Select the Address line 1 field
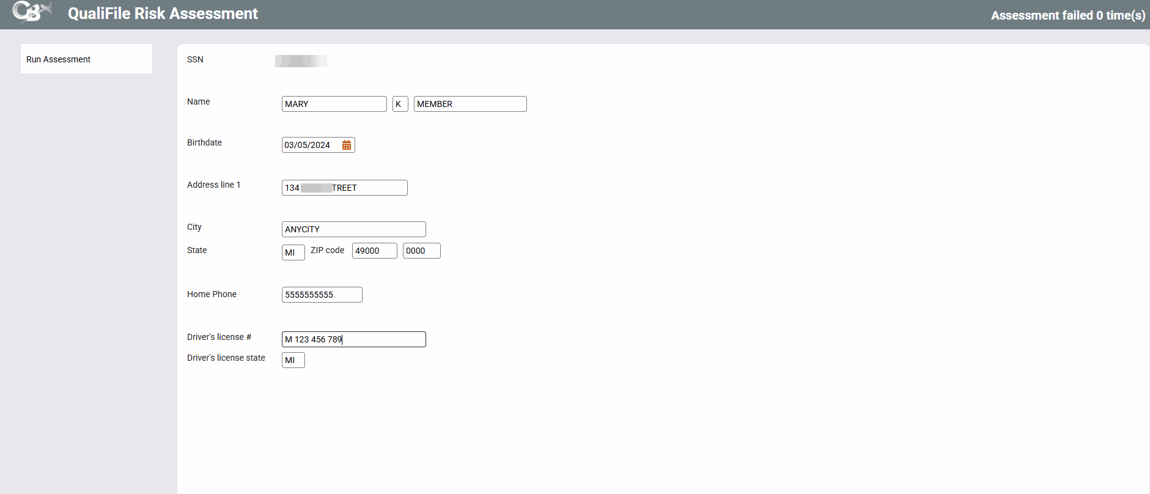1150x494 pixels. [x=344, y=188]
